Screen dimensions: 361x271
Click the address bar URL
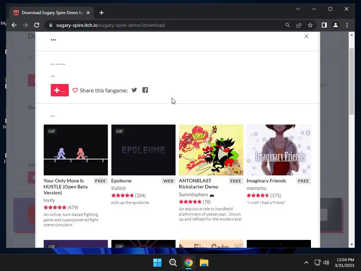point(110,25)
